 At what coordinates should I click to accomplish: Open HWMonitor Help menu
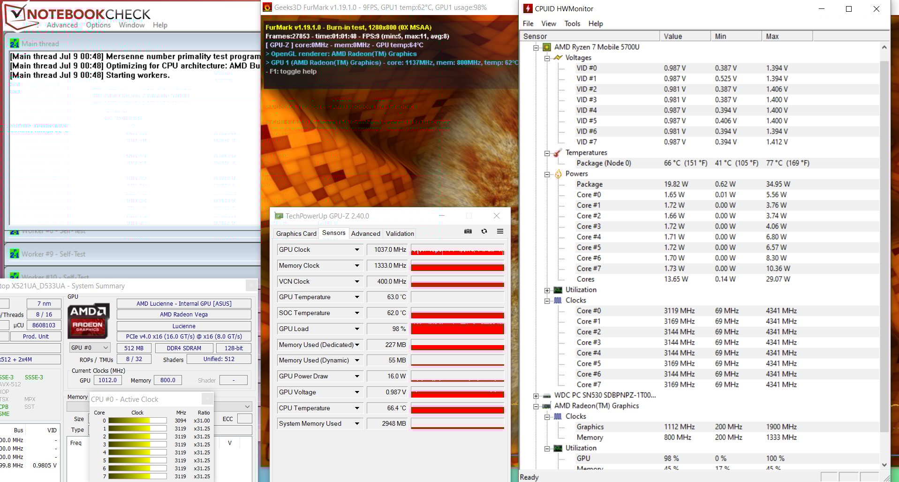pos(596,23)
